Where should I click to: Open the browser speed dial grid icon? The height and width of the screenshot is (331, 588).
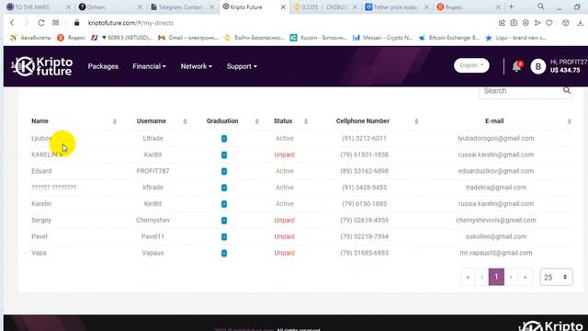[x=55, y=23]
